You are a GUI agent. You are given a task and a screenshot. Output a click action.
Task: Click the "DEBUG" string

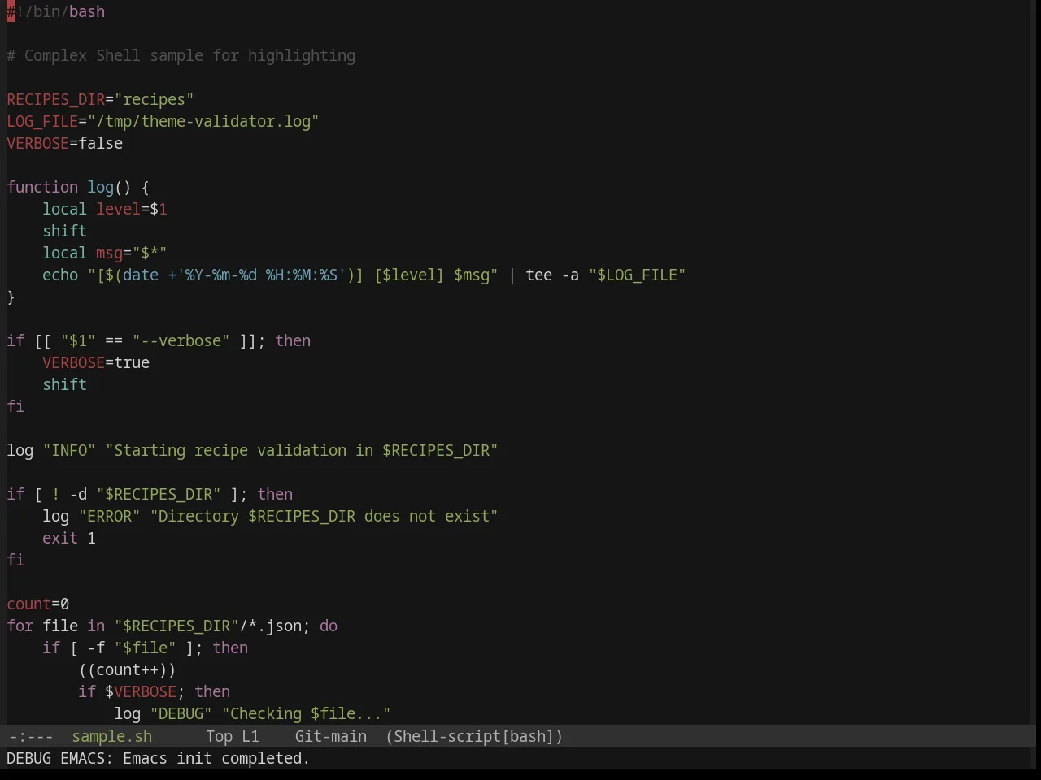pos(181,713)
